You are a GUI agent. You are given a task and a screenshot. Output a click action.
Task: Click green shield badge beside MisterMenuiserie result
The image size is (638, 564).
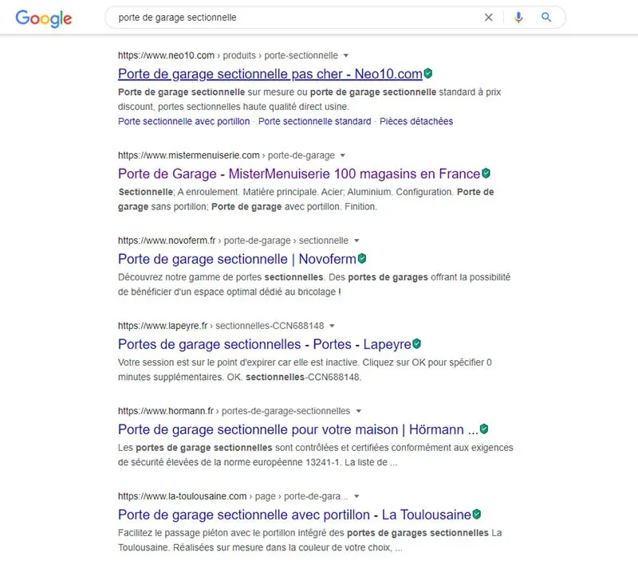coord(486,173)
